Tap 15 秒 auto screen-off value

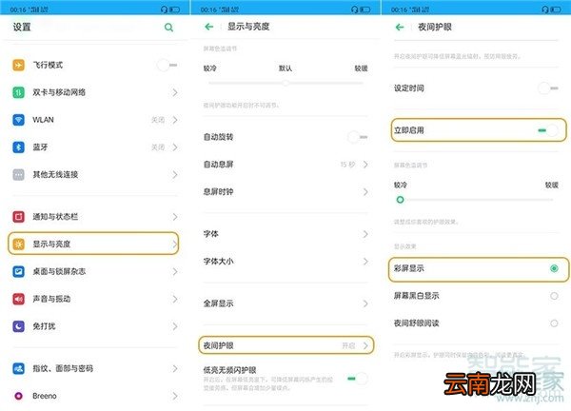[347, 165]
